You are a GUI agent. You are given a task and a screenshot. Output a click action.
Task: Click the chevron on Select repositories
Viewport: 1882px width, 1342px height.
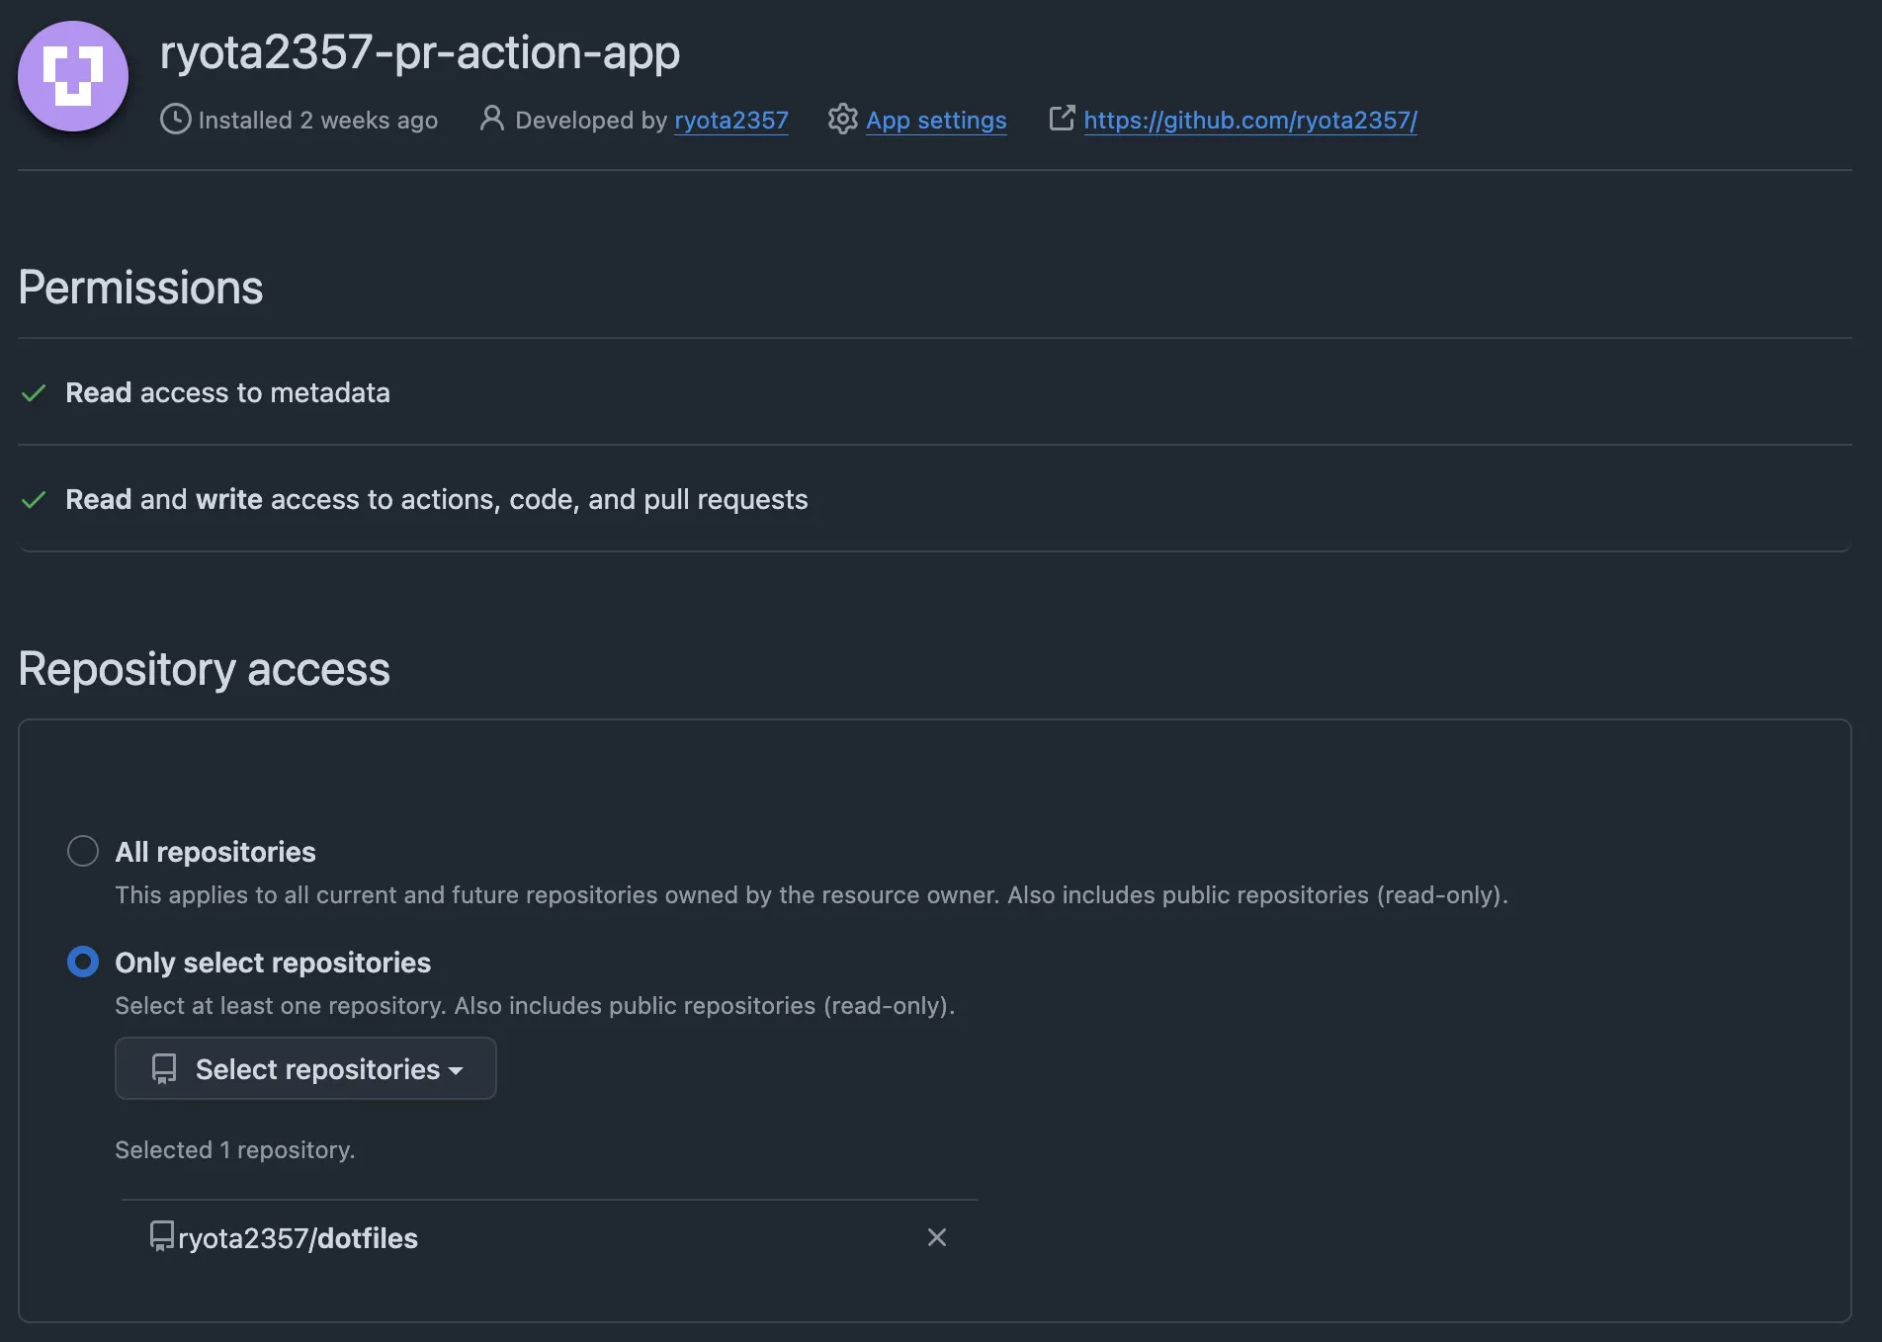click(457, 1070)
